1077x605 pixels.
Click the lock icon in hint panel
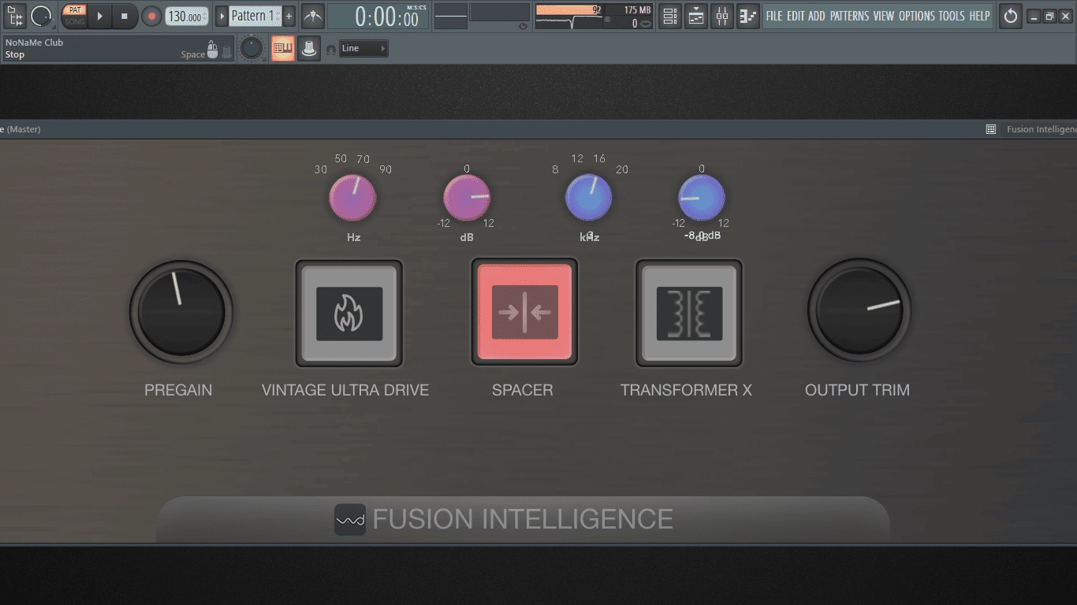coord(227,52)
